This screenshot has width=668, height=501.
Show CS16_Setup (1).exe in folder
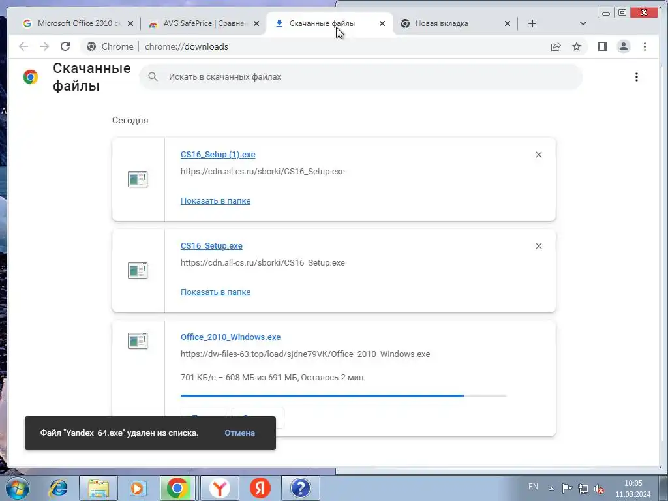[215, 201]
